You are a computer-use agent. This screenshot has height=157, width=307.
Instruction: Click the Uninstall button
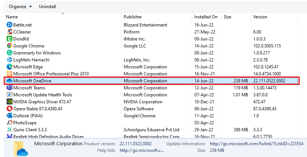click(47, 7)
